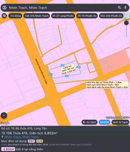This screenshot has height=152, width=130.
Task: Tap the search magnifier icon
Action: click(119, 8)
